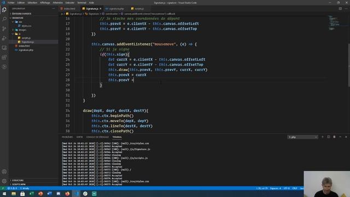Open File Explorer from taskbar
Screen dimensions: 350x197
(x=14, y=194)
